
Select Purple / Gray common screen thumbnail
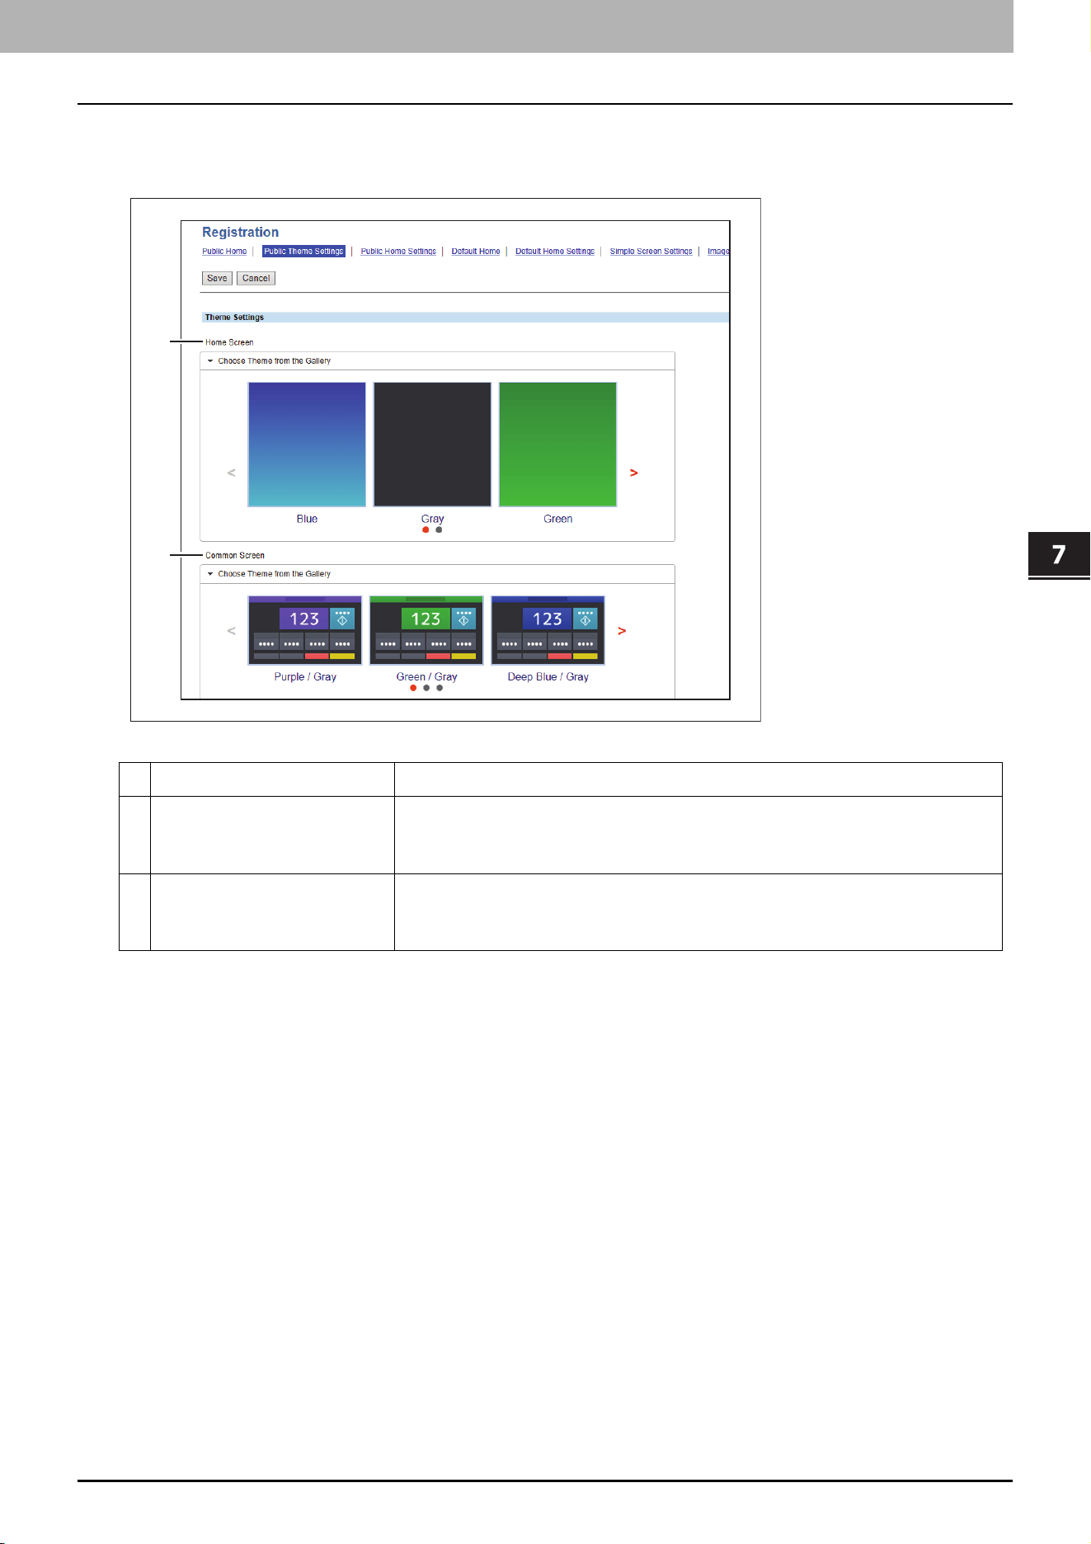coord(305,630)
